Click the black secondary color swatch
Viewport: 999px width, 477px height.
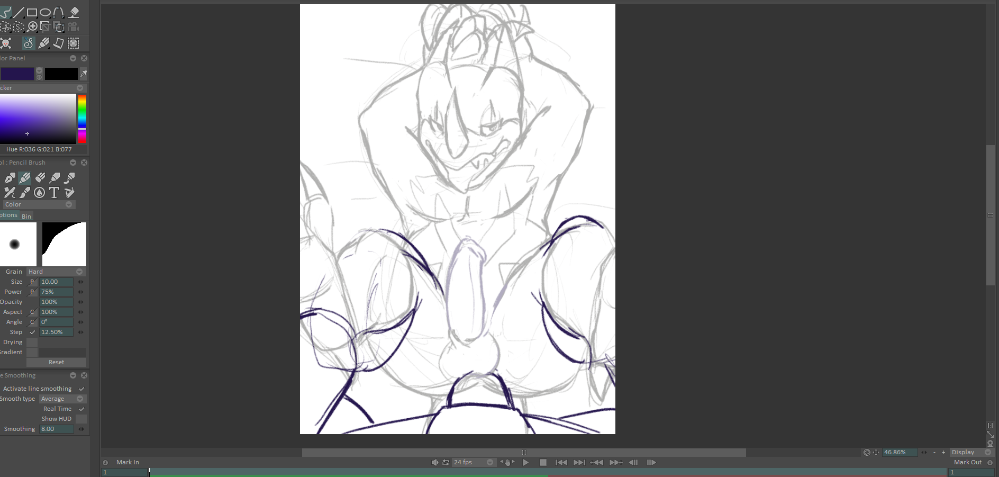click(x=61, y=74)
